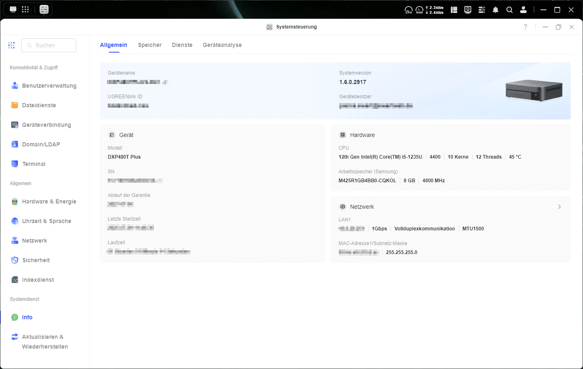Select Aktualisieren & Wiederherstellen in sidebar
Screen dimensions: 583x369
coord(45,342)
